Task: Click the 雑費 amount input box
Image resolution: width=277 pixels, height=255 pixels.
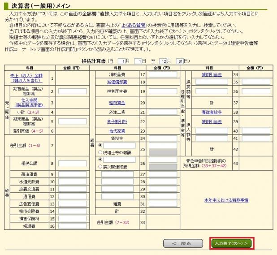Action: 164,204
